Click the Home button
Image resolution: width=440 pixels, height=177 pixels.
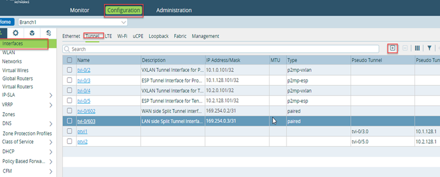6,22
